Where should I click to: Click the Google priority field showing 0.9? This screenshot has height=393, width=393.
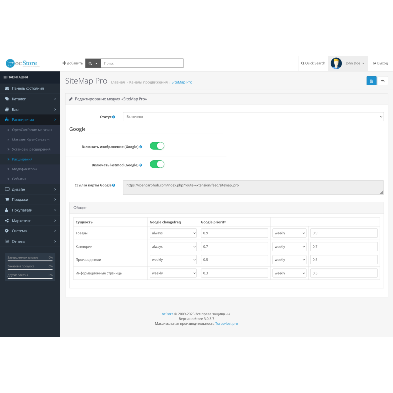coord(234,233)
